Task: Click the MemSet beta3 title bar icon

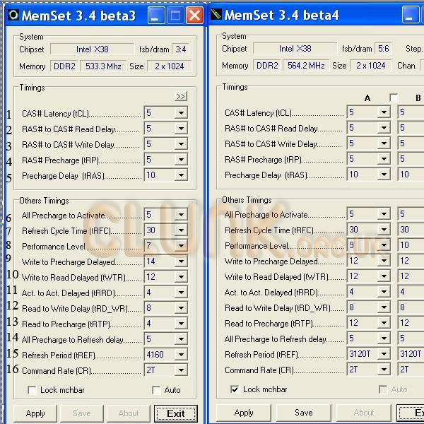Action: (11, 15)
